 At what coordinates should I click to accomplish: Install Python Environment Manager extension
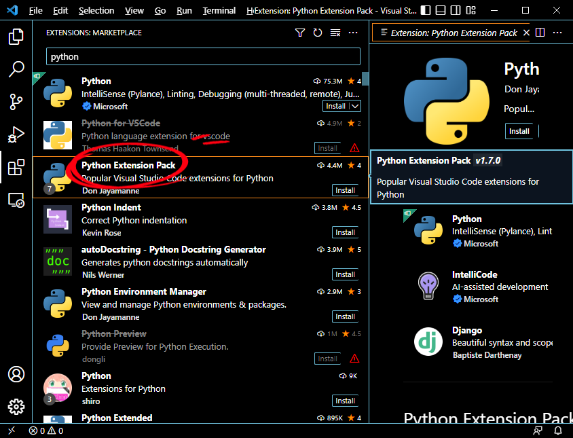click(x=345, y=316)
